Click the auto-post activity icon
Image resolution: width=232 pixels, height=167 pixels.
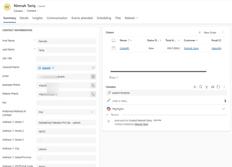[x=109, y=121]
